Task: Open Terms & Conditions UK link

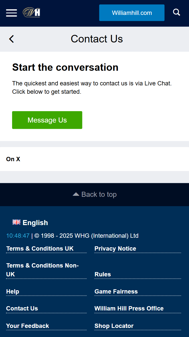Action: tap(40, 249)
